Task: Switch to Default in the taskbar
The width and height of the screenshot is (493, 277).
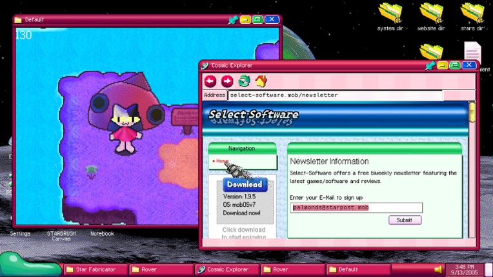Action: (358, 269)
